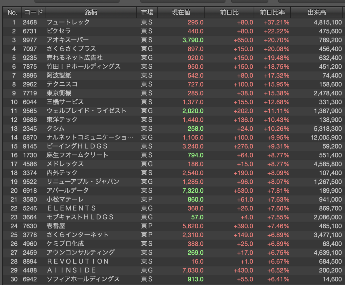Click the current price 7,320.0

click(193, 190)
